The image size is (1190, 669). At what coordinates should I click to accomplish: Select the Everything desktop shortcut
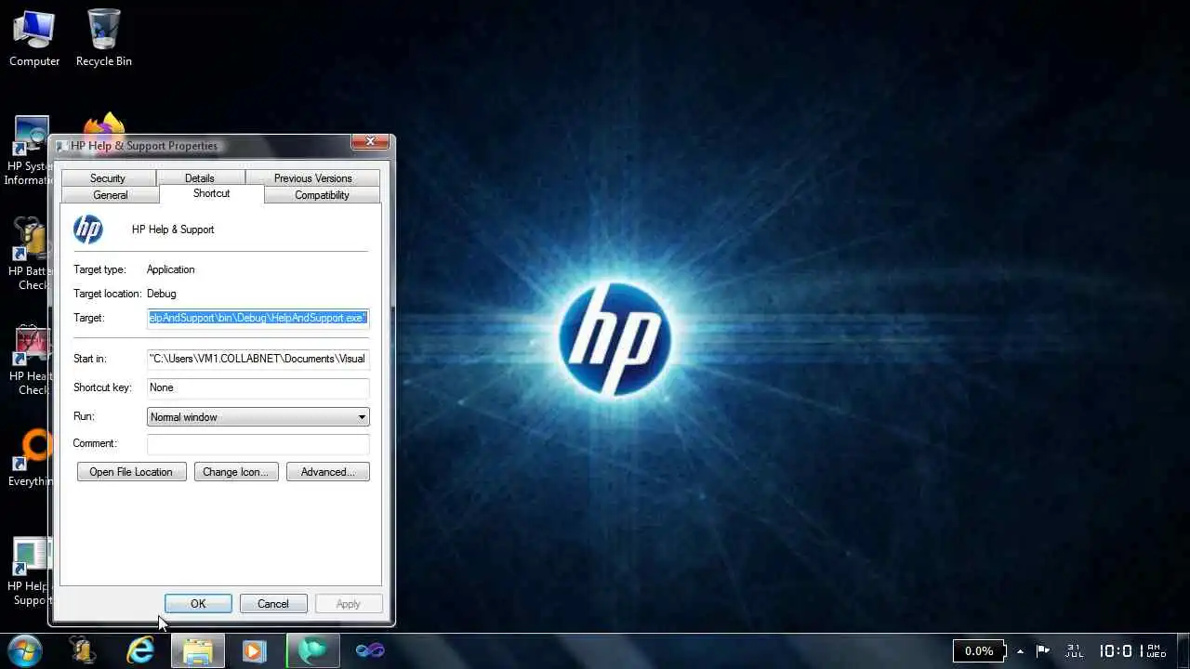[29, 459]
